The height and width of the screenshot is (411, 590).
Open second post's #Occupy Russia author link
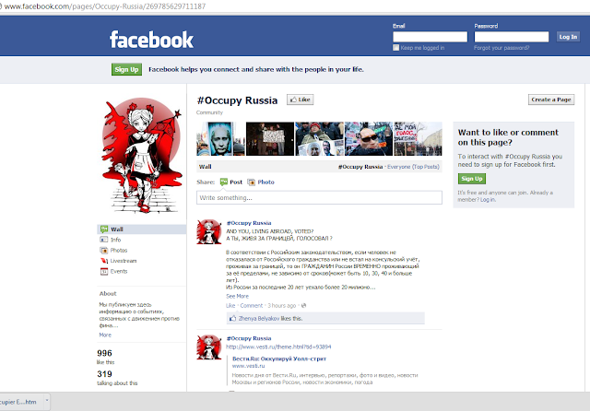point(248,338)
